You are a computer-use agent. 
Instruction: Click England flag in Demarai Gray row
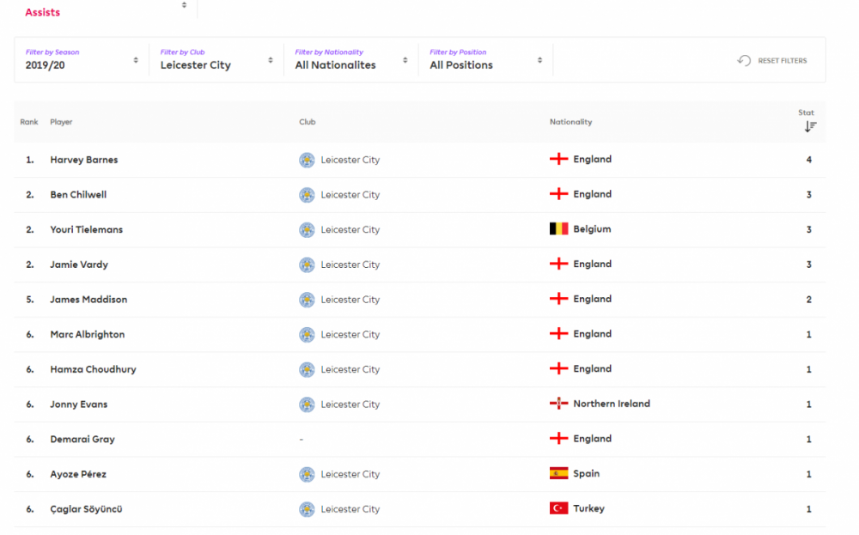coord(559,439)
